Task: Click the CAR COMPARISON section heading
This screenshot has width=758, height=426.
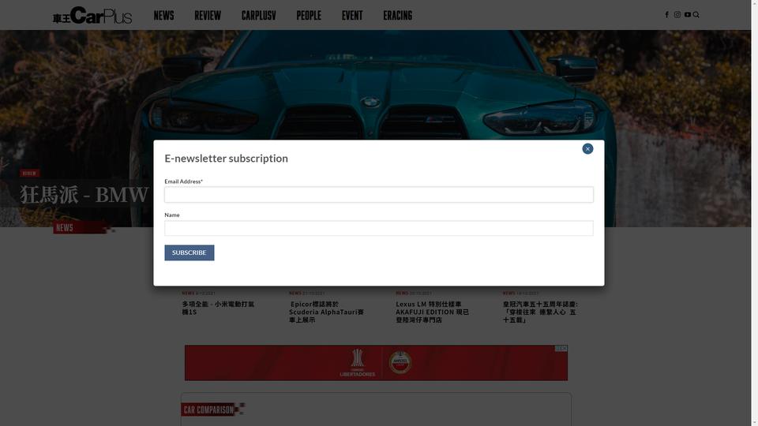Action: (x=208, y=409)
